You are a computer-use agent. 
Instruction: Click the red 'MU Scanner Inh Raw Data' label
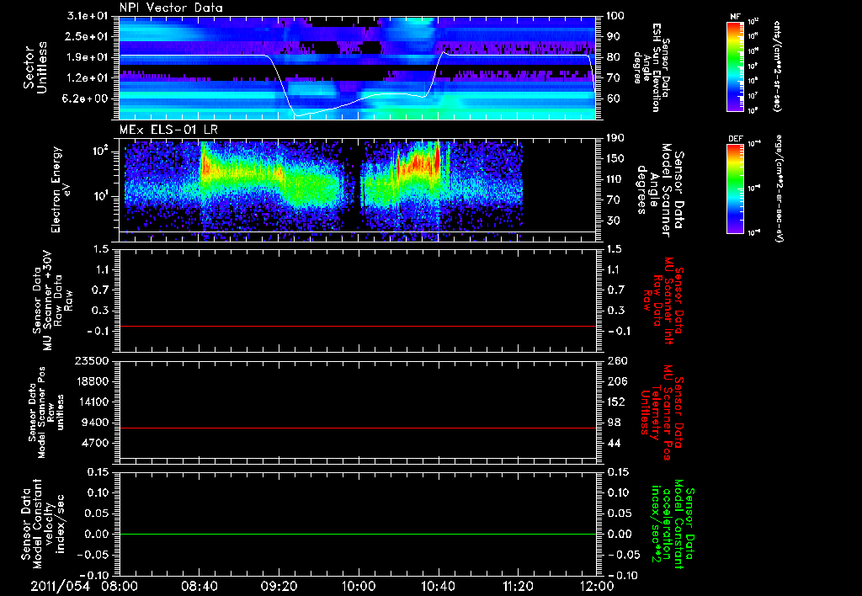coord(664,301)
